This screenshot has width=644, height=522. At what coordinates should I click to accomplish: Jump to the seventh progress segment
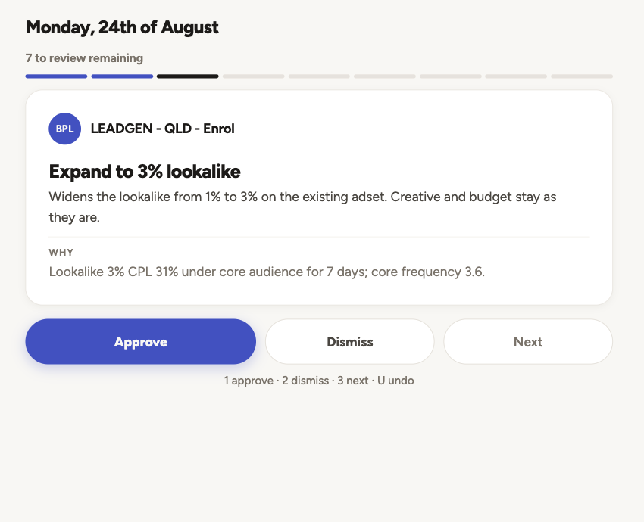[451, 76]
